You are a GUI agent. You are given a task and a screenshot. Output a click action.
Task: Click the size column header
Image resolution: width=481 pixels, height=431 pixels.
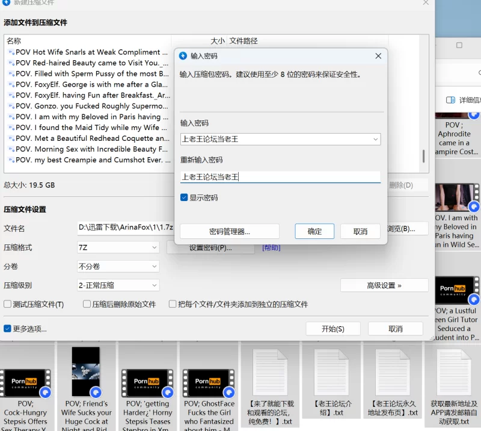pos(200,41)
